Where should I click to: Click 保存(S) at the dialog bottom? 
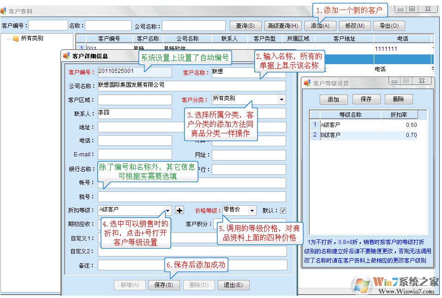[164, 285]
